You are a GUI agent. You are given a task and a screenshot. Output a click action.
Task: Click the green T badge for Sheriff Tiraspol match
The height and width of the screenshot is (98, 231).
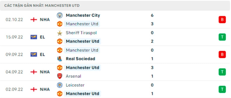click(x=222, y=37)
